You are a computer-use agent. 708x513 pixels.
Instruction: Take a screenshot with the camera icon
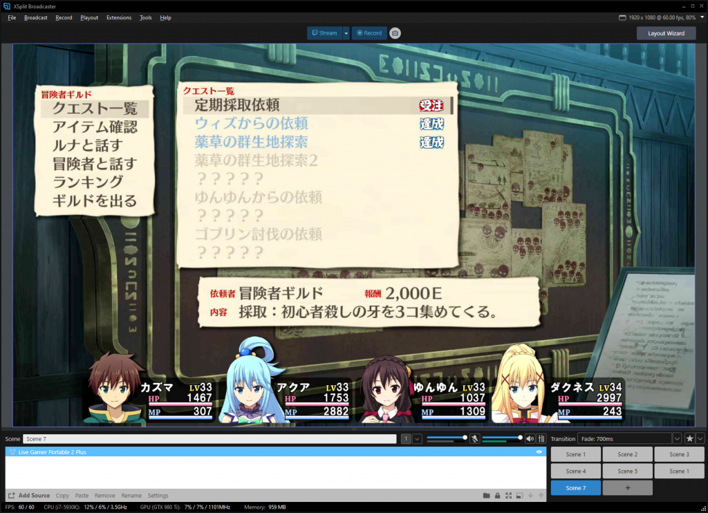tap(395, 33)
